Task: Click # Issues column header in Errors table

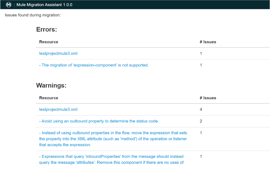Action: click(x=208, y=42)
